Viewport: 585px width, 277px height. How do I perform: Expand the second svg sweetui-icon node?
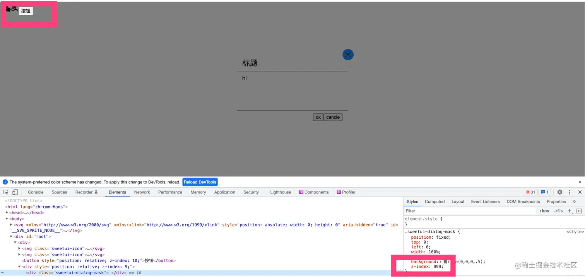(x=19, y=255)
